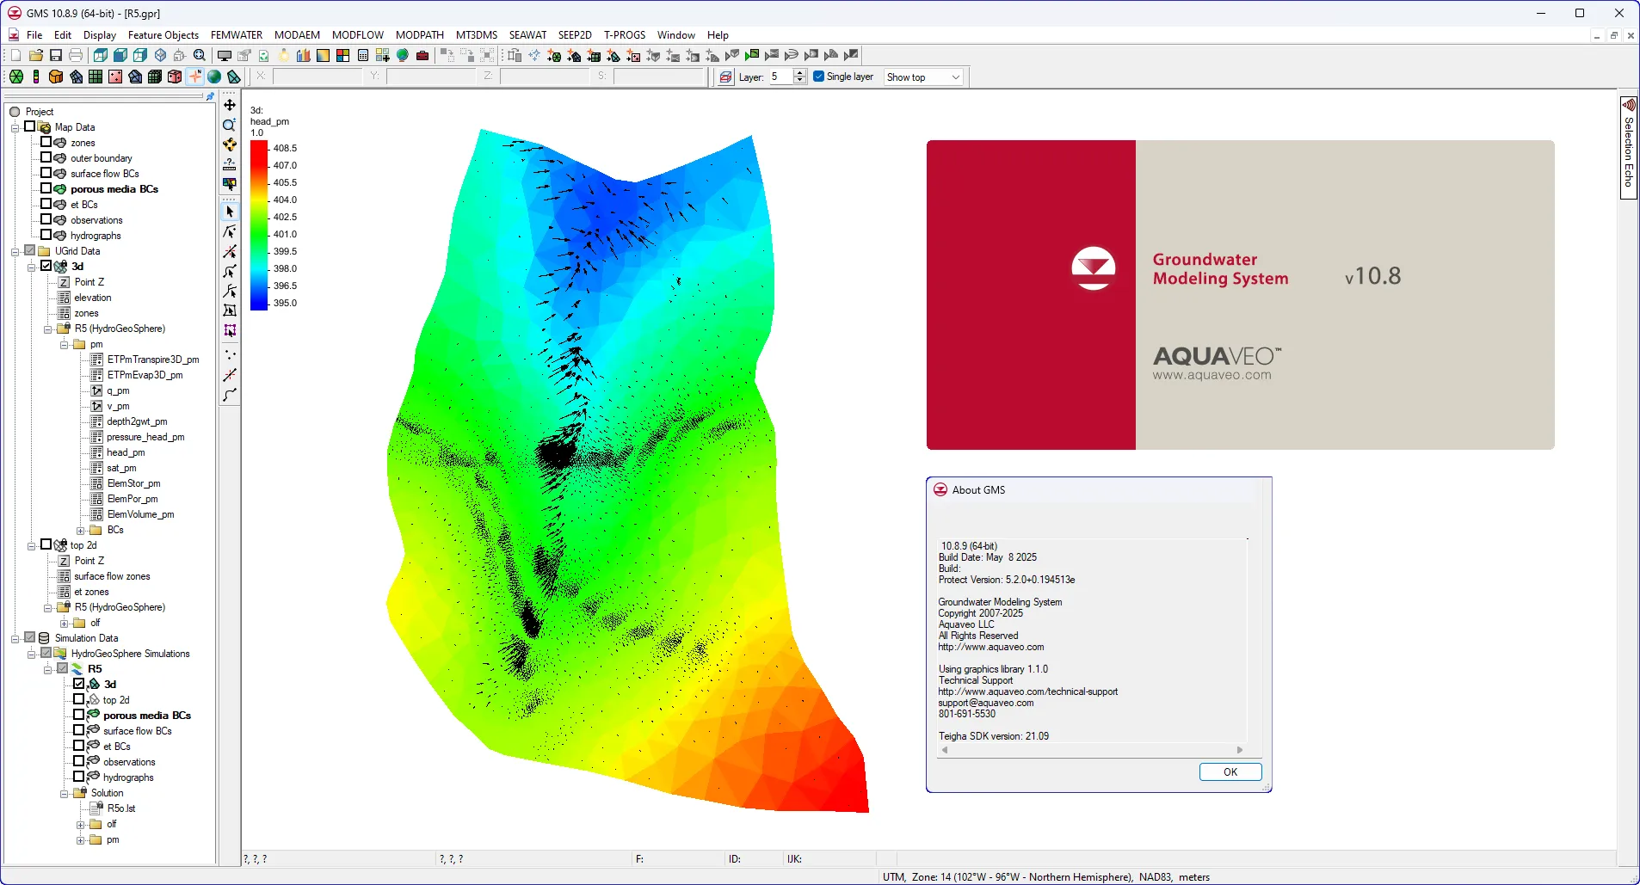Select the orange solid module icon
Image resolution: width=1640 pixels, height=885 pixels.
56,77
